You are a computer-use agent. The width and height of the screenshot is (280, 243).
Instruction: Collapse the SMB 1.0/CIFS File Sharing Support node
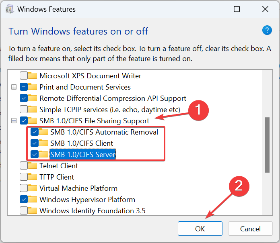click(x=14, y=120)
